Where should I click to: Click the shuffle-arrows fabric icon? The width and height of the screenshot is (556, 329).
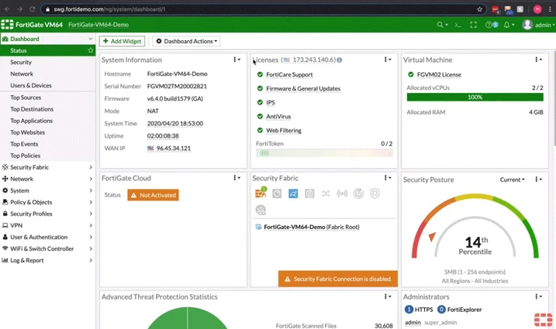tap(326, 194)
